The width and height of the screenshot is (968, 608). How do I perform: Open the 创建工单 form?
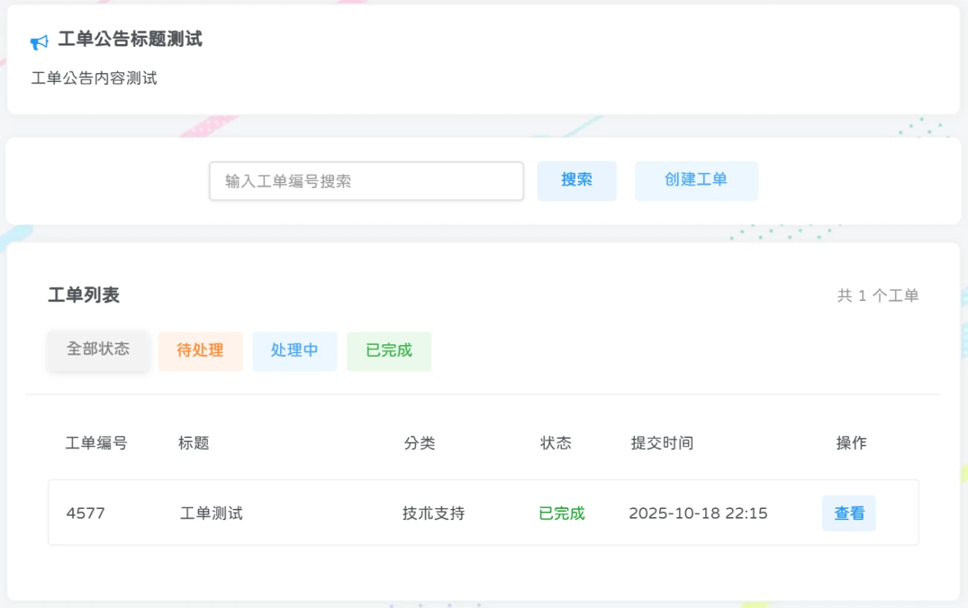point(695,180)
